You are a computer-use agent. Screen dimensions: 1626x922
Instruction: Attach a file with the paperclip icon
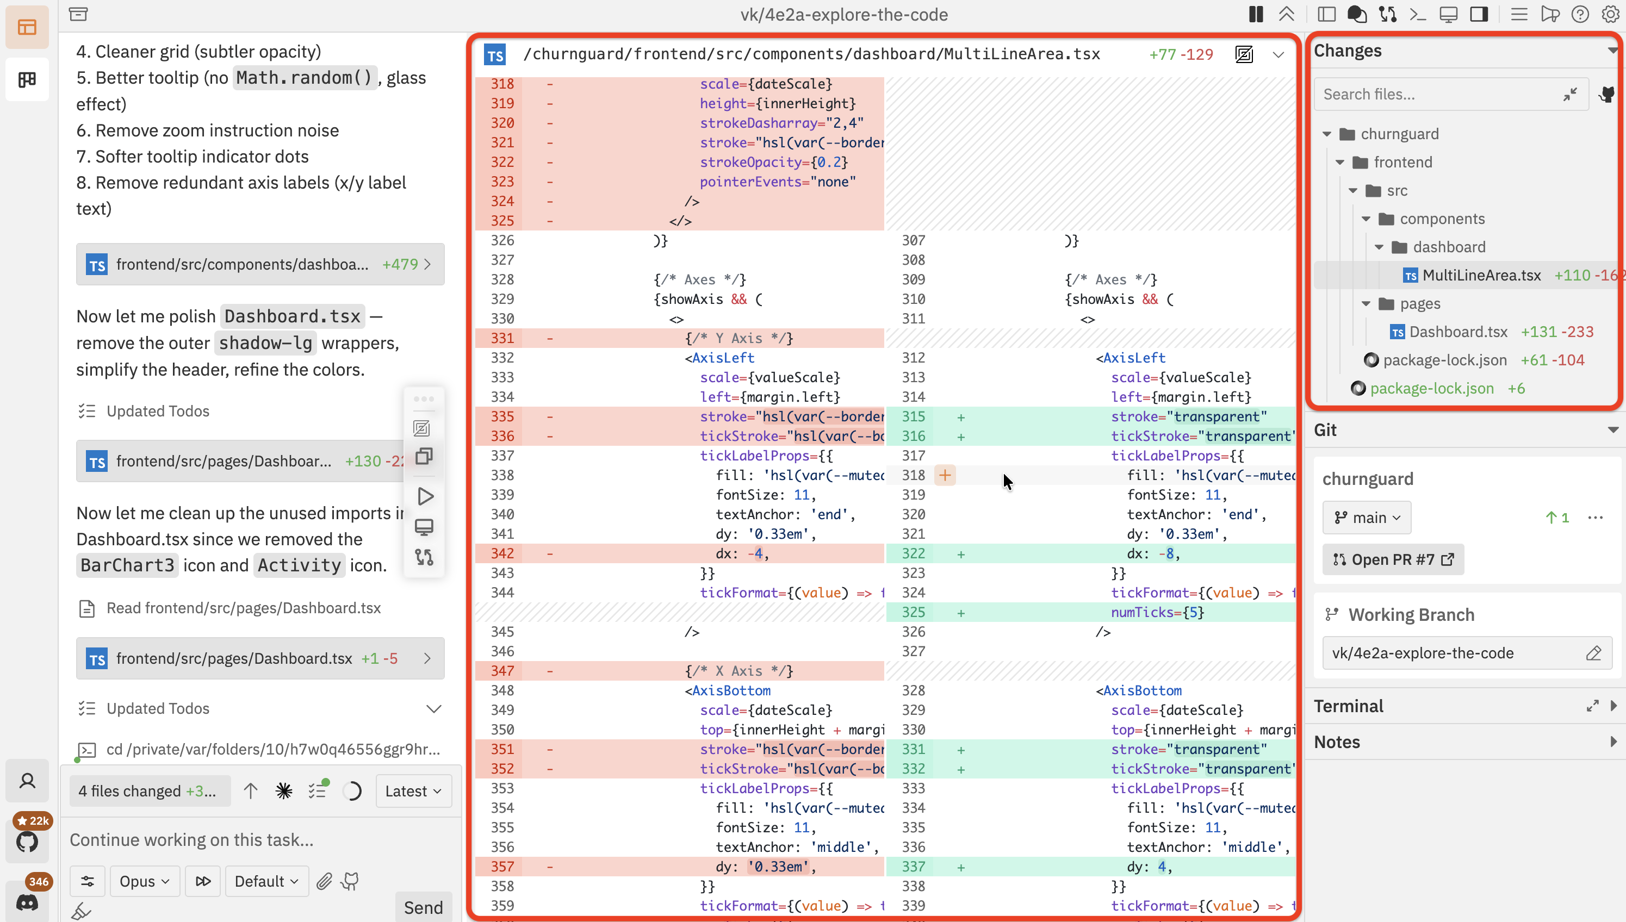click(x=324, y=881)
